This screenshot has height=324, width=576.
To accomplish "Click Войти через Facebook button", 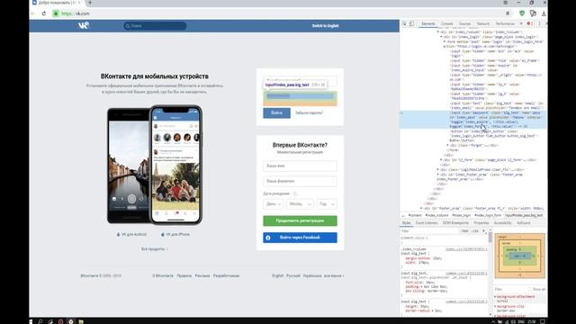I will (x=300, y=238).
